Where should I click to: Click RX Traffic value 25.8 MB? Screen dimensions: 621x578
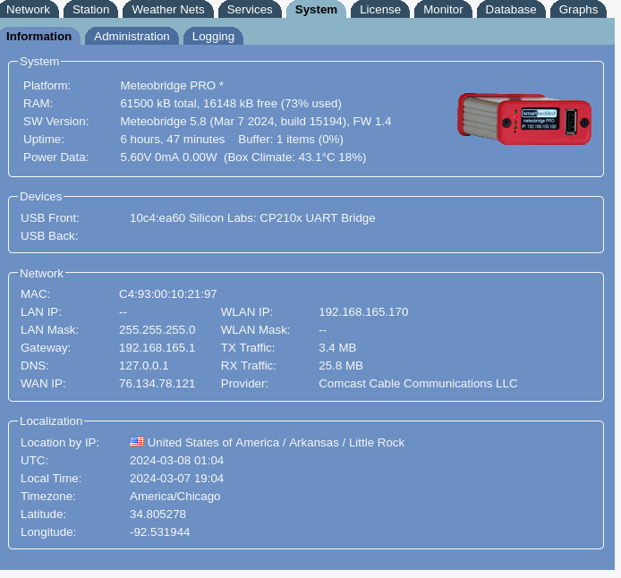[x=341, y=365]
